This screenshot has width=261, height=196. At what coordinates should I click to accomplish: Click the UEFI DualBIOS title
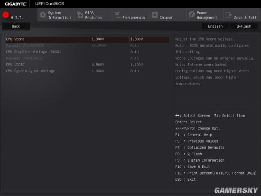pos(50,4)
